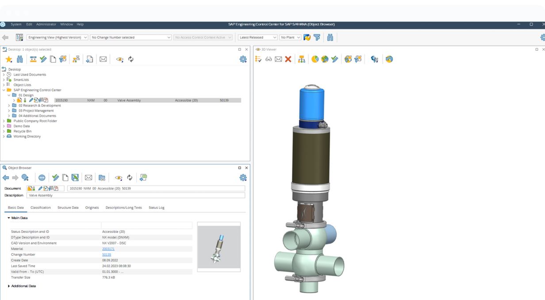Click the star favorites icon in Desktop panel
Viewport: 545px width, 300px height.
[9, 60]
